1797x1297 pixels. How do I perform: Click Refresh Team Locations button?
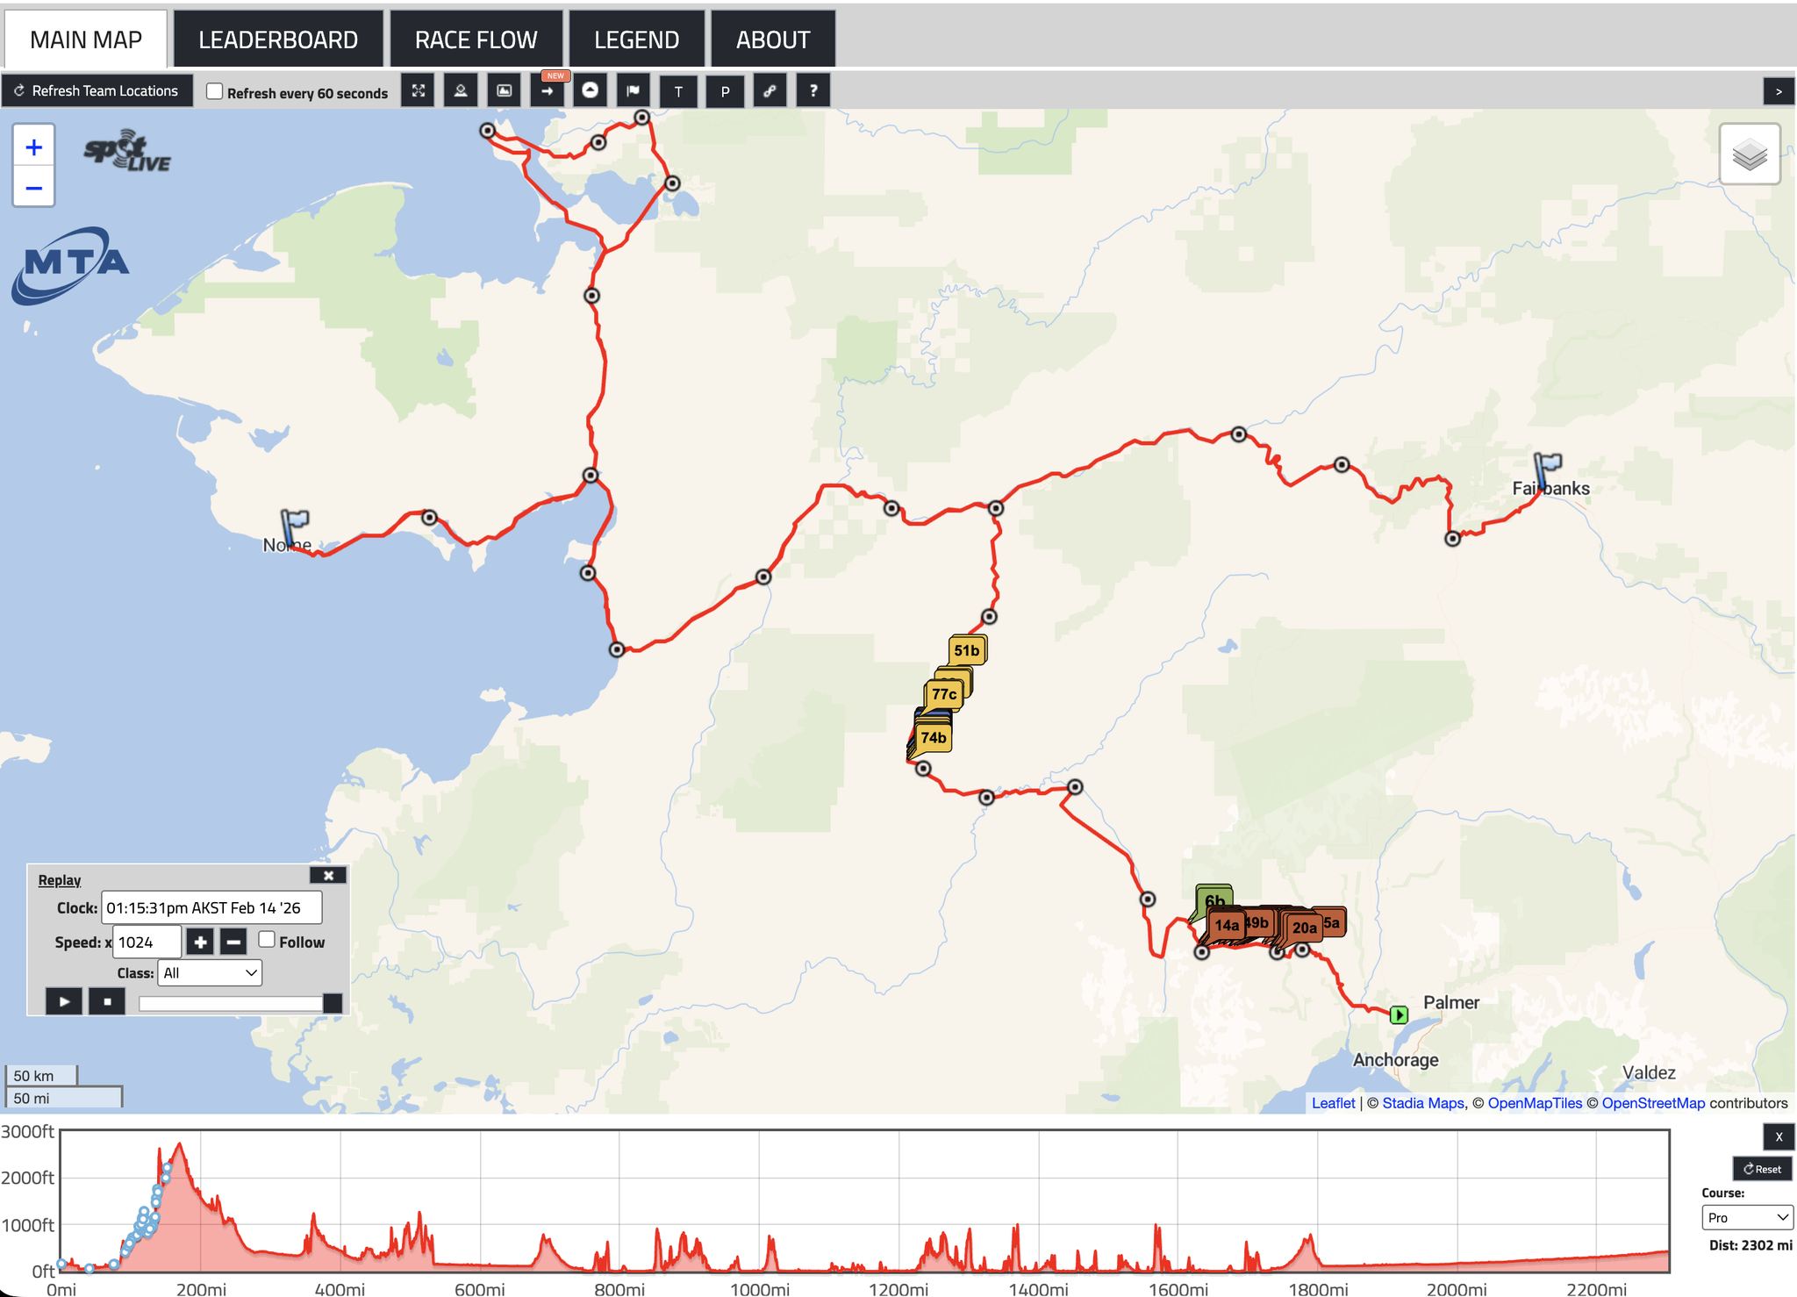[x=97, y=90]
